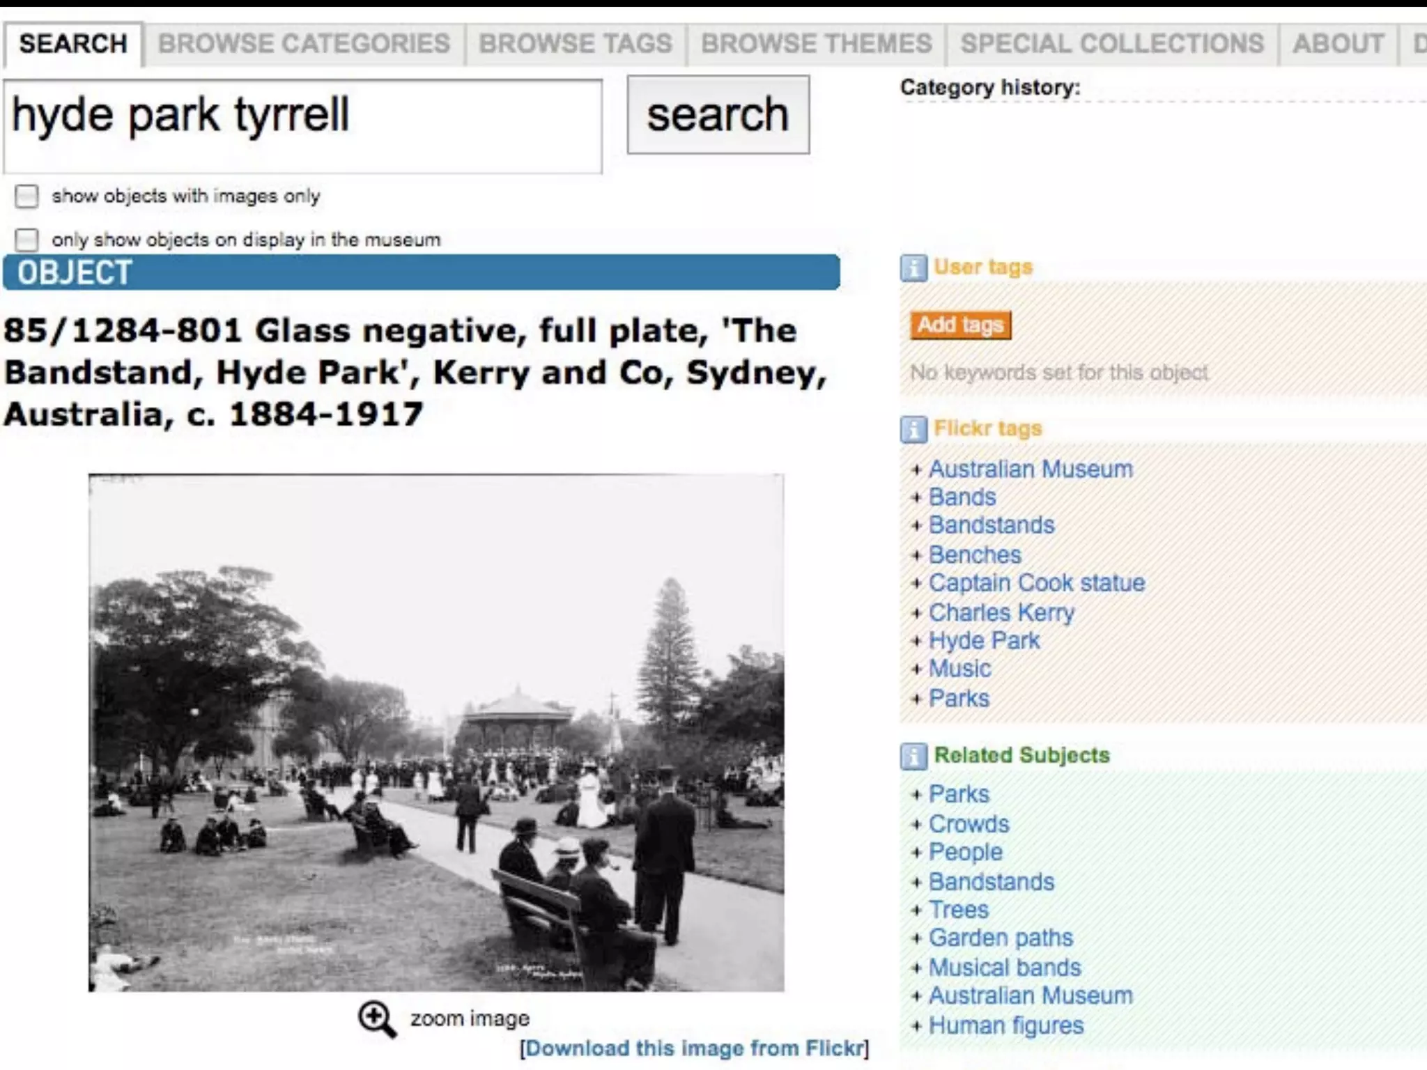Tick only show objects on display checkbox
Screen dimensions: 1427x1070
pyautogui.click(x=27, y=240)
